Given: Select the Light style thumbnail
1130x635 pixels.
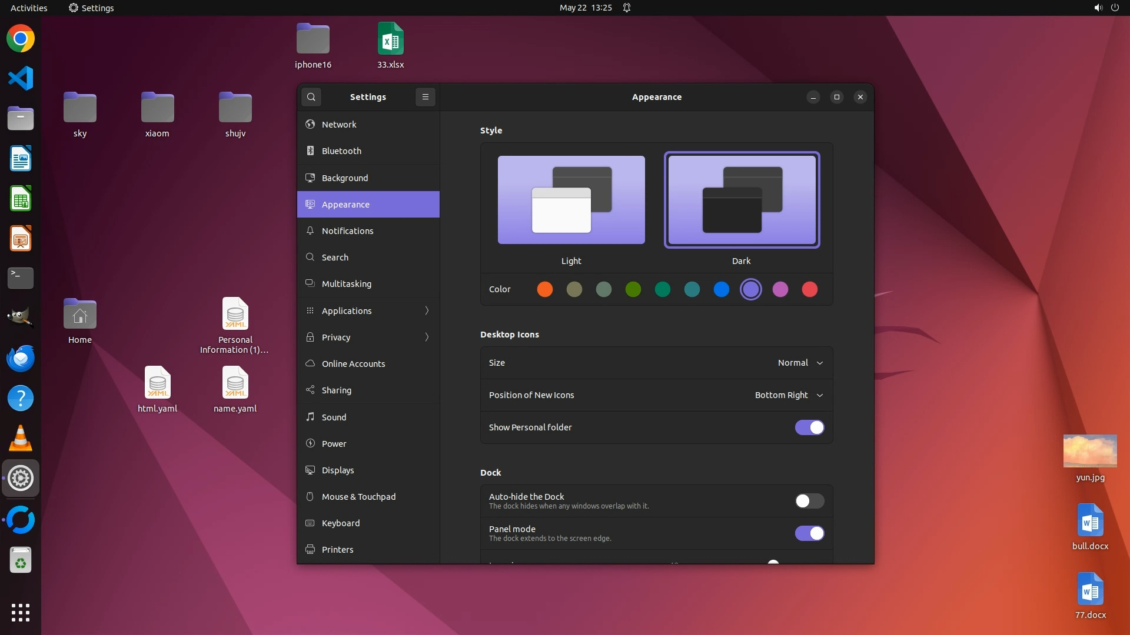Looking at the screenshot, I should pyautogui.click(x=571, y=200).
